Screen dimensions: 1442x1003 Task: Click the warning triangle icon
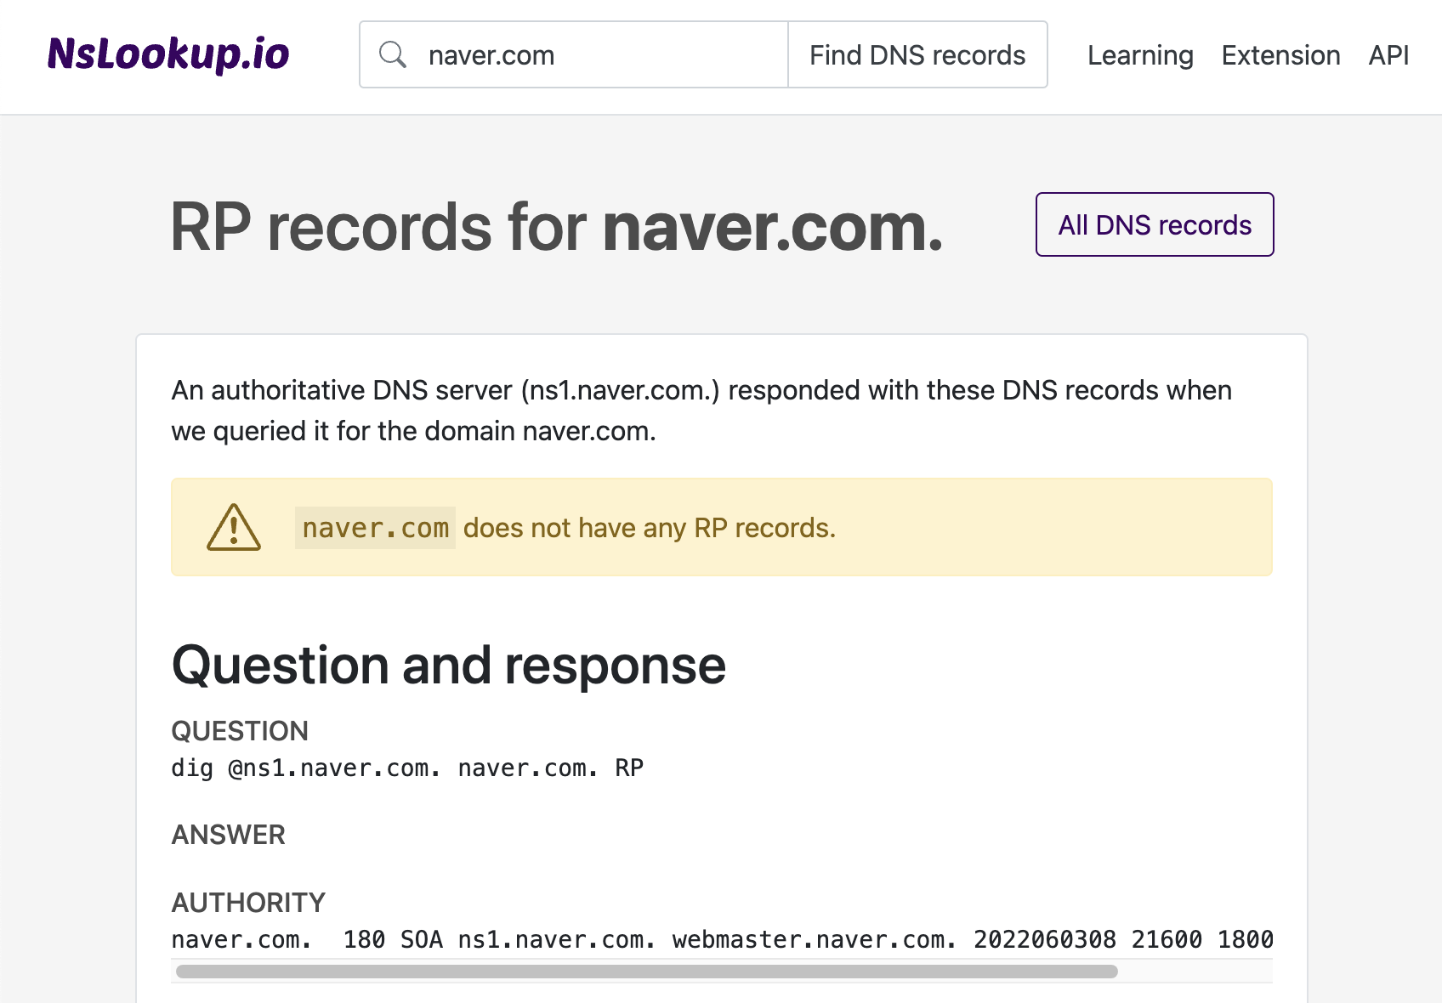[233, 527]
